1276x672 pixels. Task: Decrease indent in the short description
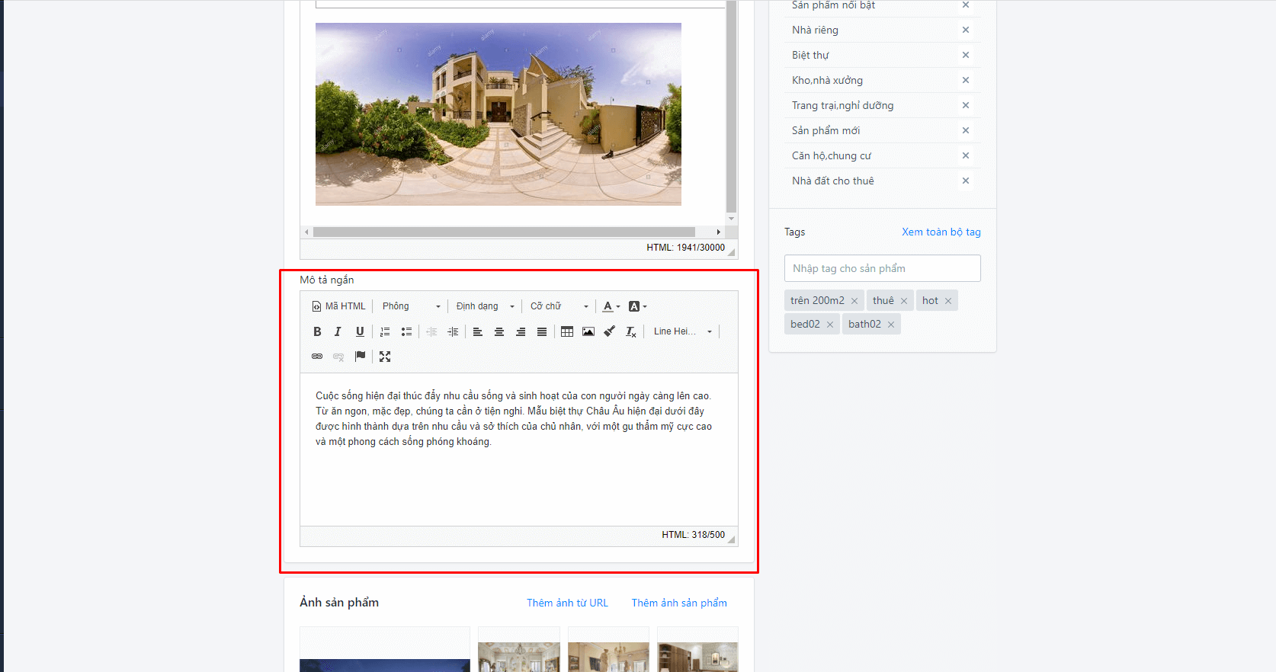[x=431, y=331]
